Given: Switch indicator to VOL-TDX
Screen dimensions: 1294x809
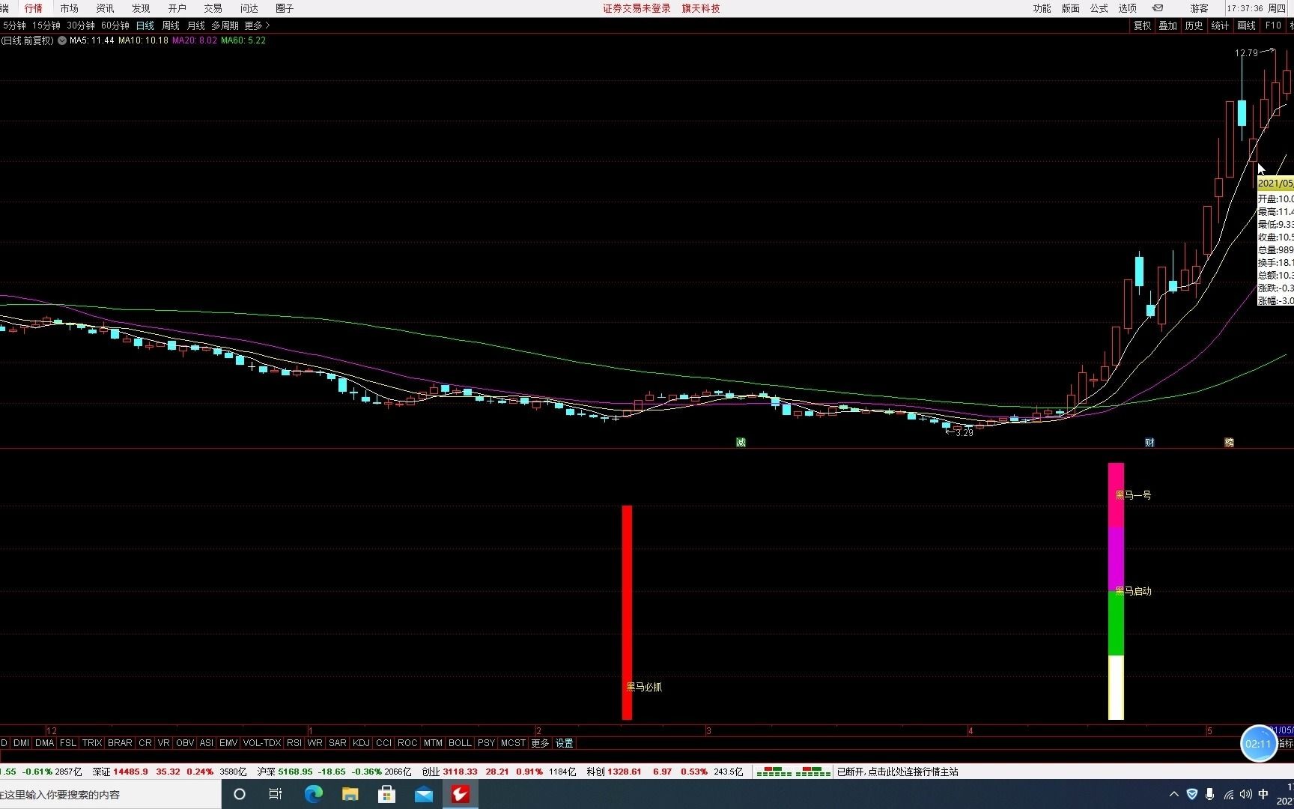Looking at the screenshot, I should click(x=262, y=743).
